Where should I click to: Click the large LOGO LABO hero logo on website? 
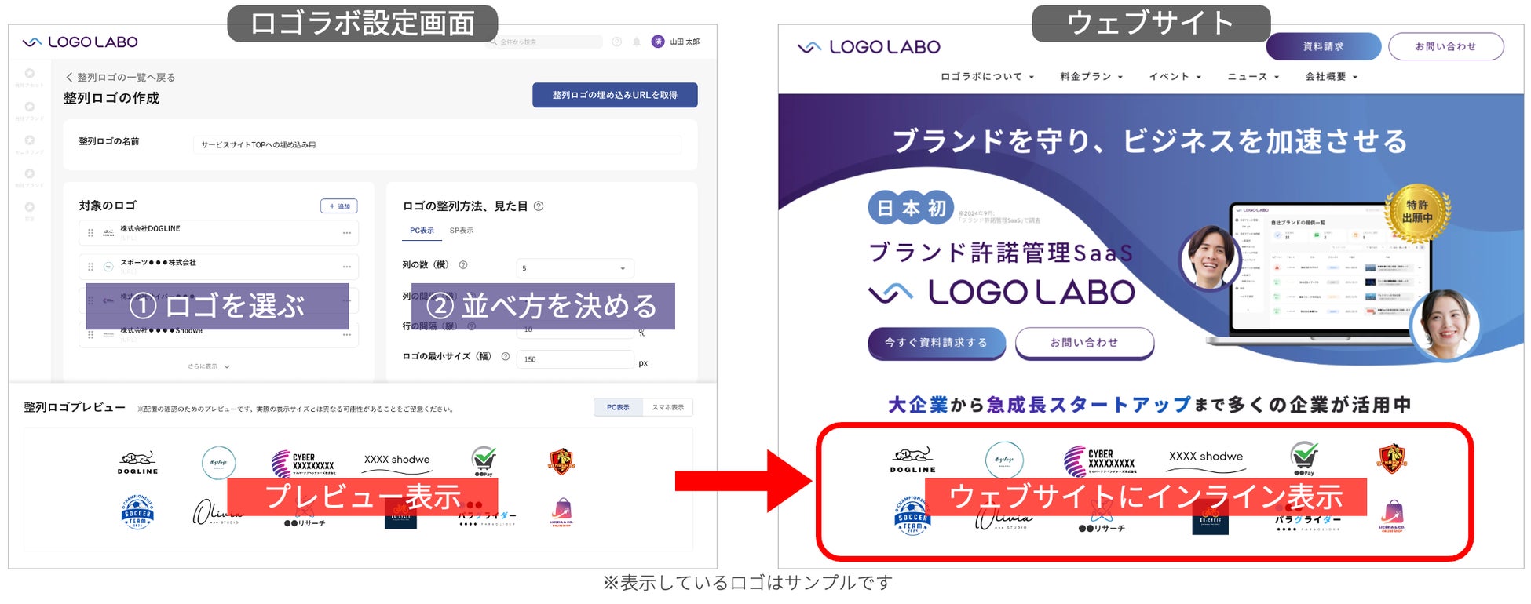1002,293
